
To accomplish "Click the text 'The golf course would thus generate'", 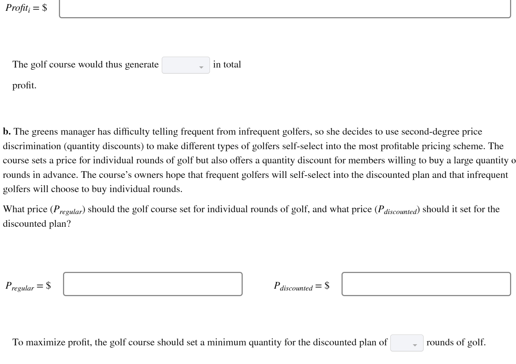I will click(85, 64).
